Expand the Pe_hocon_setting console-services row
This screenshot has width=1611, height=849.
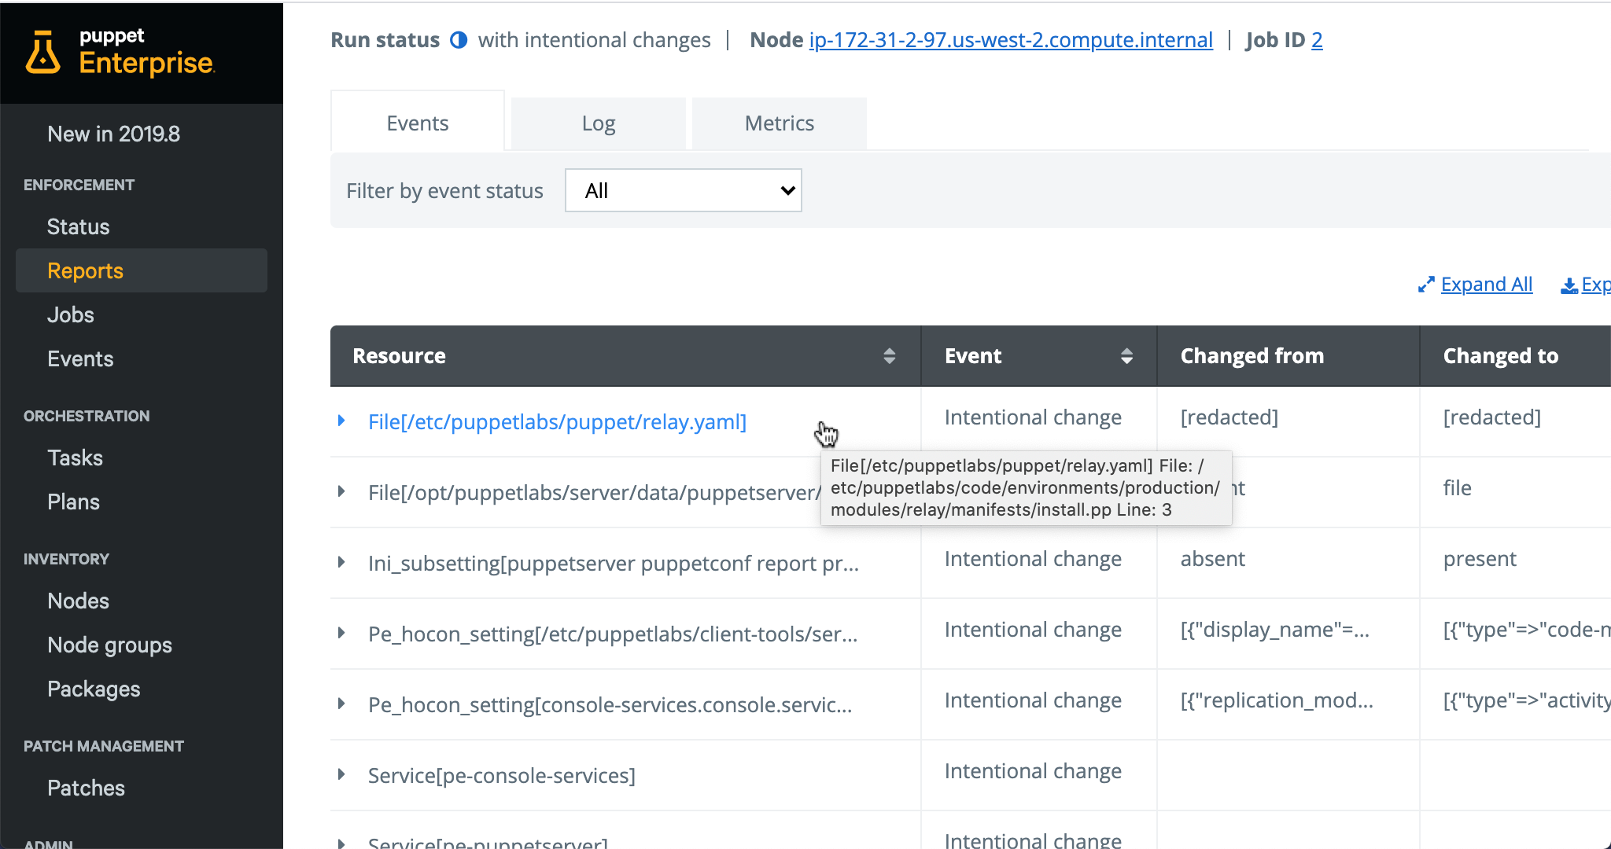(341, 704)
